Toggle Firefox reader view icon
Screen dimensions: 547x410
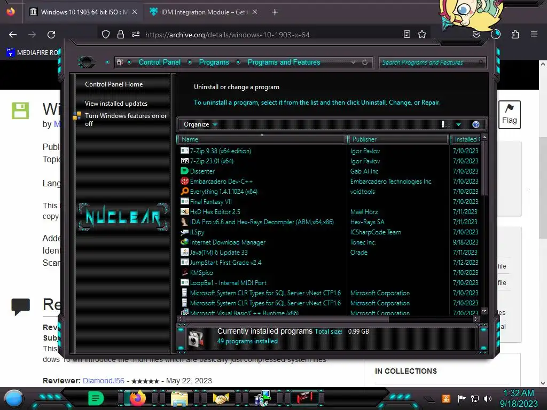407,34
